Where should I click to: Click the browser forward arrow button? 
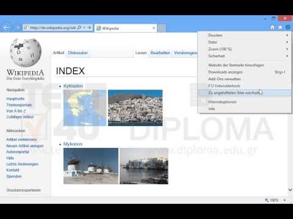click(x=17, y=27)
